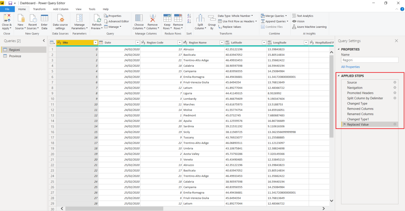Open query Properties from the ribbon
Screen dimensions: 405x211
(113, 16)
